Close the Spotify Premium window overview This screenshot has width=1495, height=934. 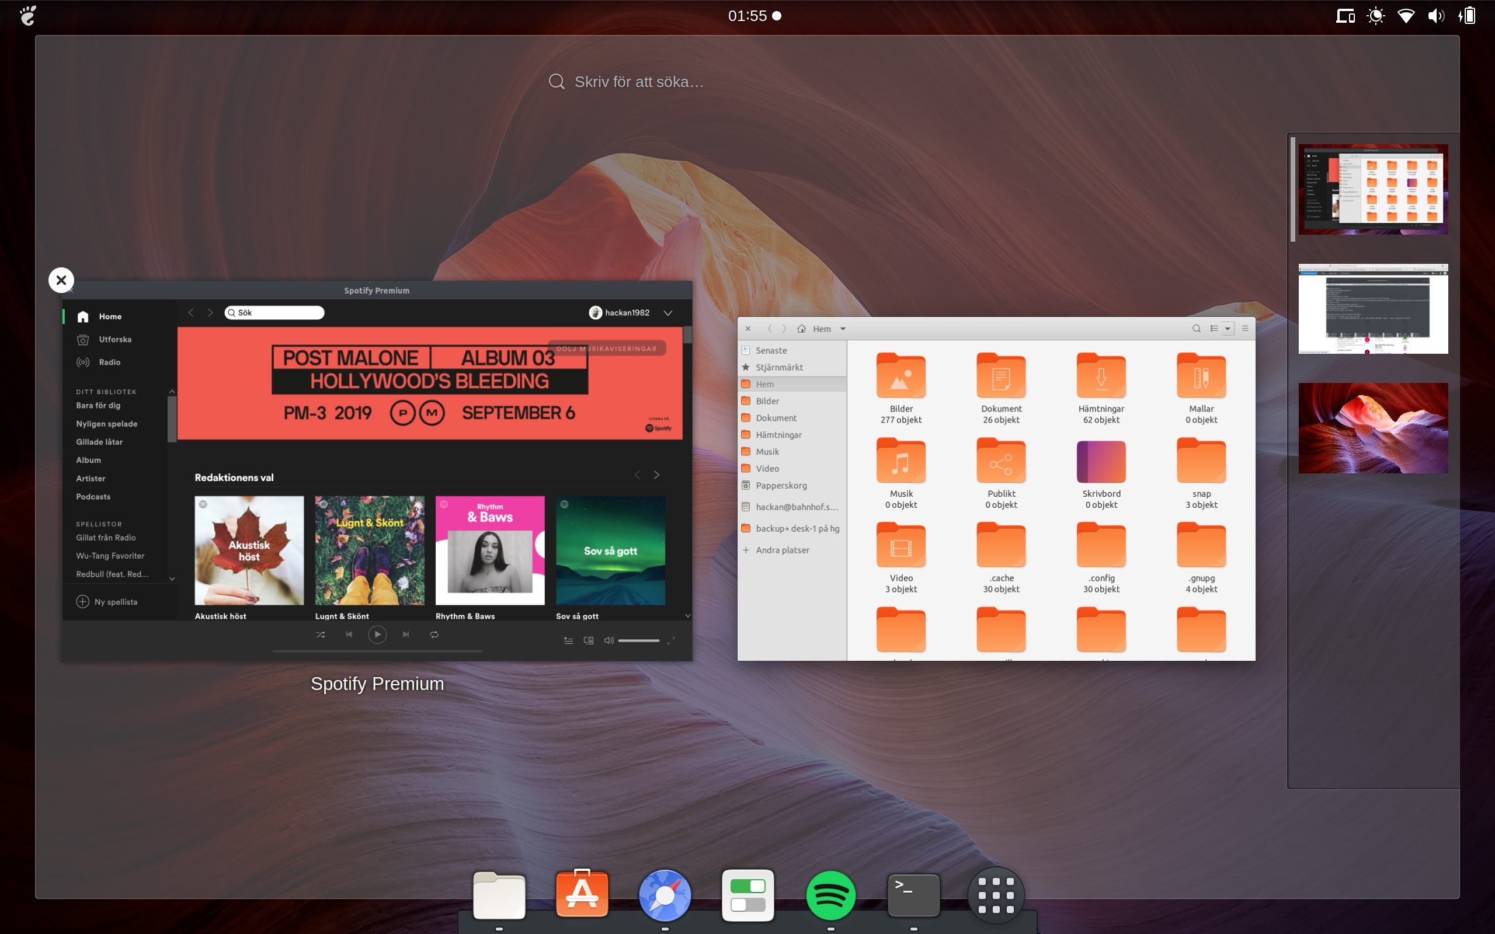click(61, 280)
